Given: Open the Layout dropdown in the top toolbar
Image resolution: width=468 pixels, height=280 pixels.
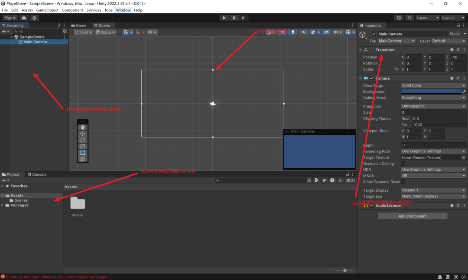Looking at the screenshot, I should click(453, 18).
